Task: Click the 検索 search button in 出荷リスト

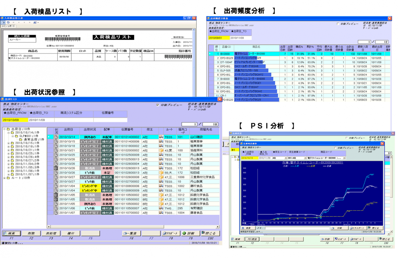Action: pyautogui.click(x=11, y=233)
